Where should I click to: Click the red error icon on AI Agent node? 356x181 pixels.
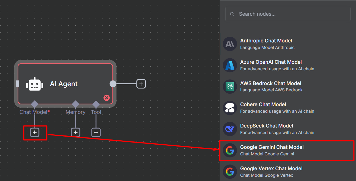pyautogui.click(x=107, y=98)
